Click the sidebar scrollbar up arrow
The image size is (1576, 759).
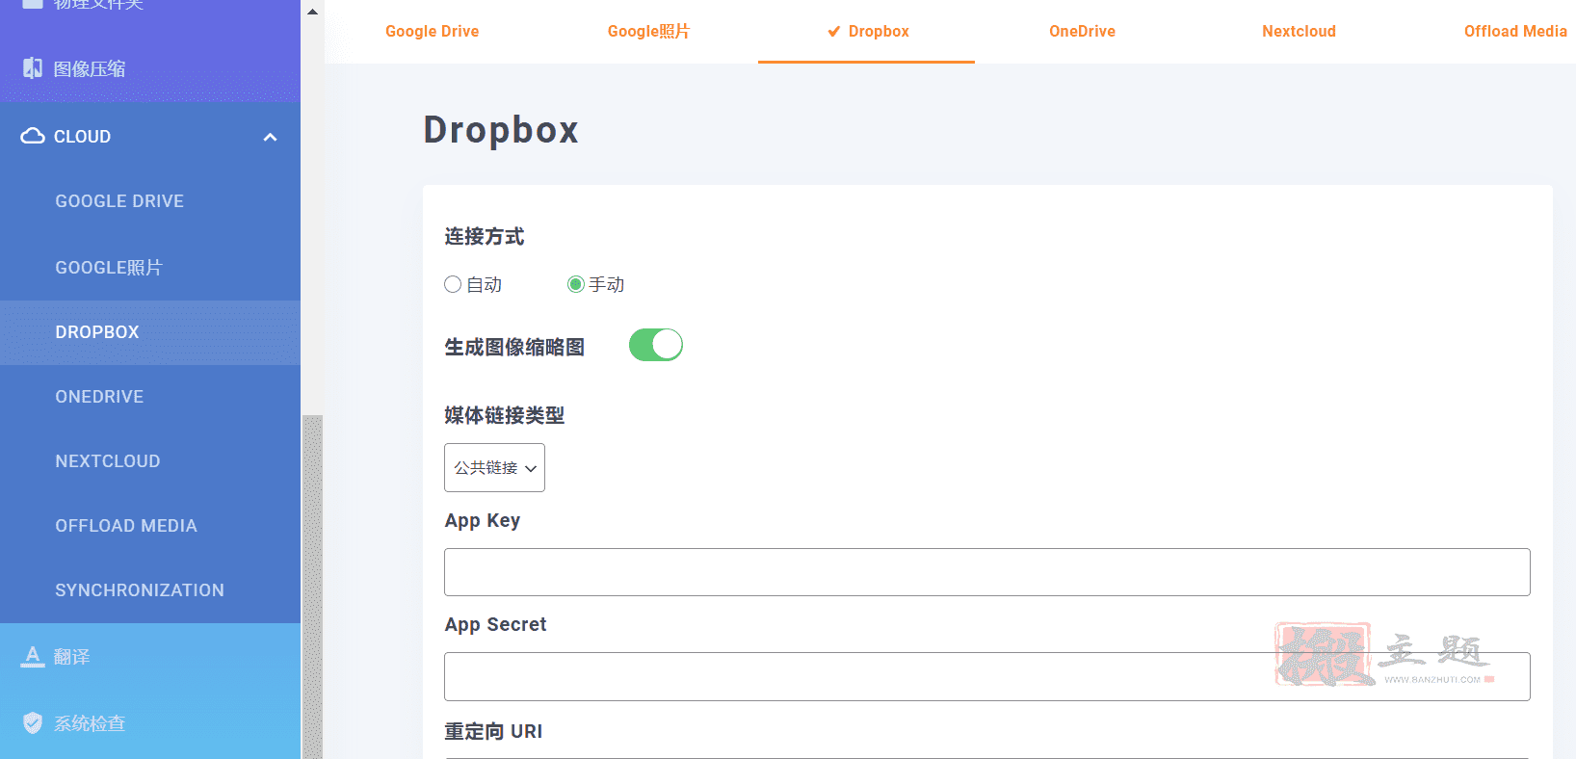[312, 12]
